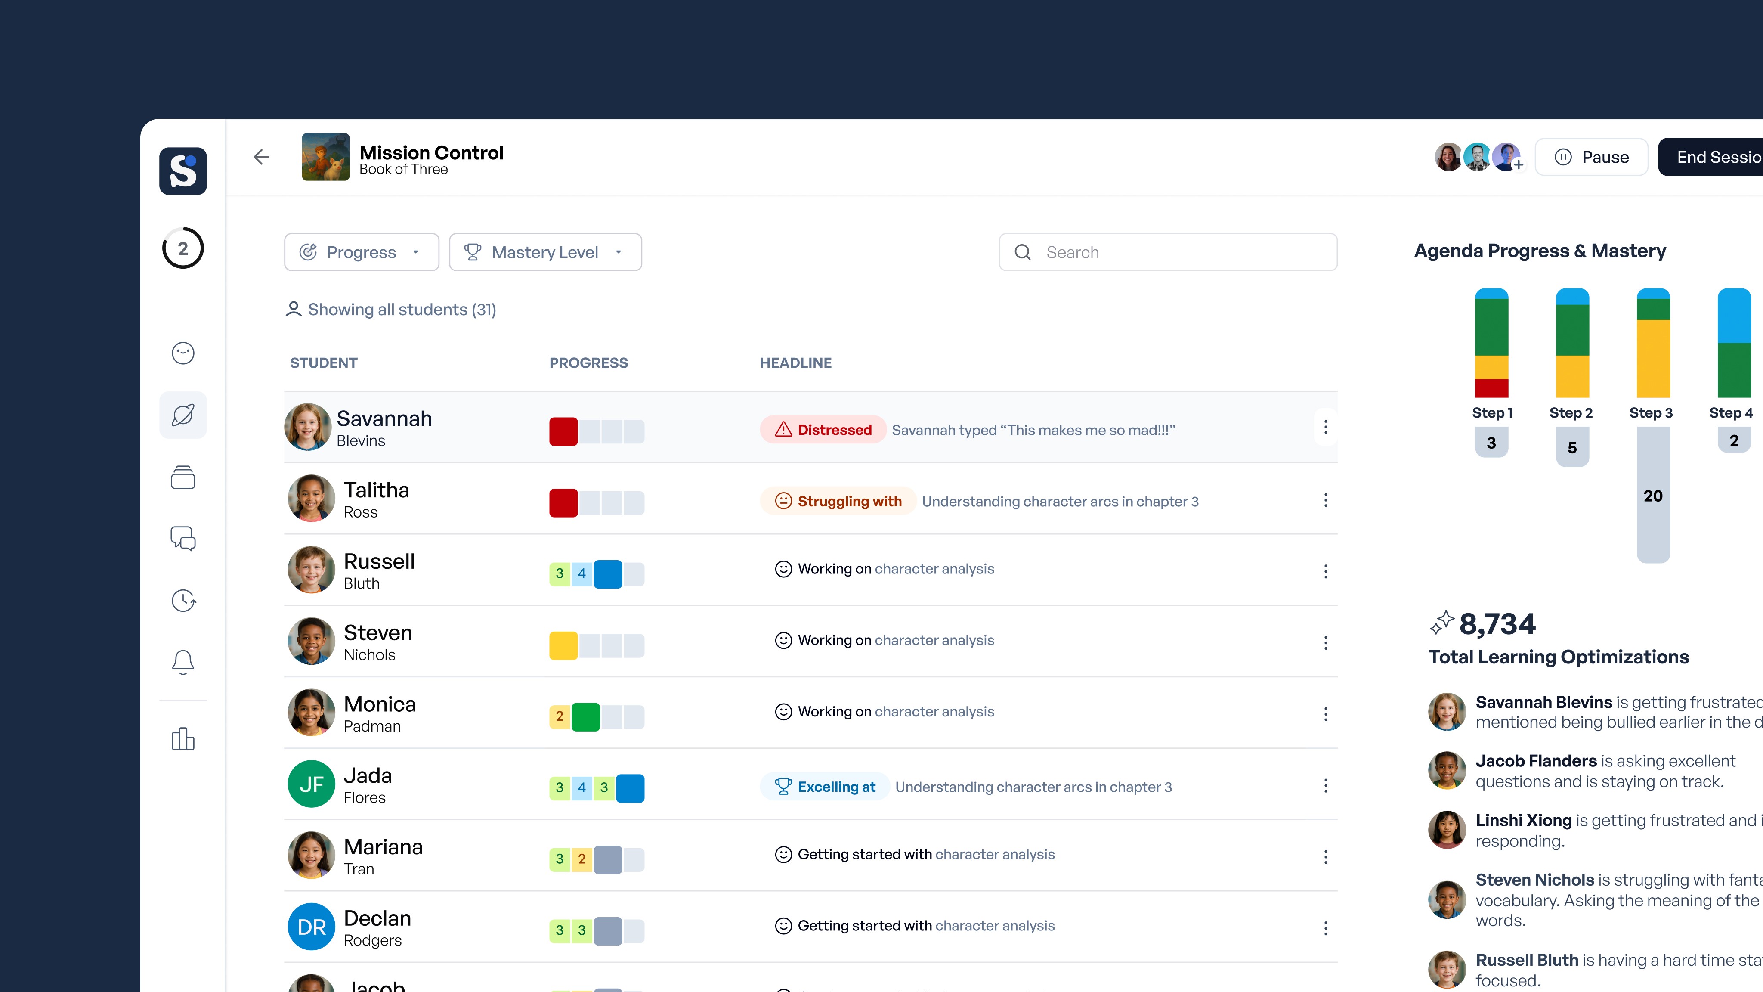This screenshot has height=992, width=1763.
Task: Click the S app logo
Action: point(183,170)
